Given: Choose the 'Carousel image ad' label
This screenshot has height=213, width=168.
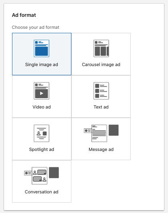Looking at the screenshot, I should [x=101, y=64].
